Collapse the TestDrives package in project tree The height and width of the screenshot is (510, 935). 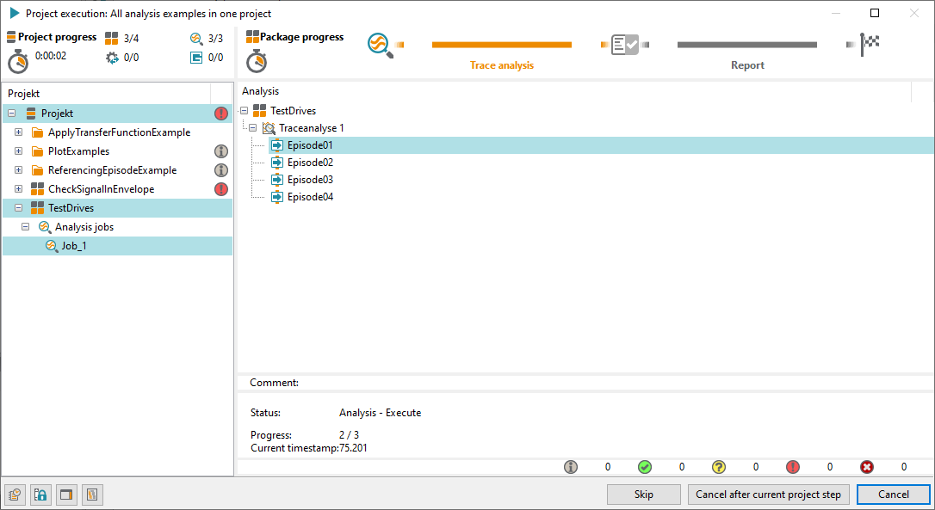click(18, 208)
